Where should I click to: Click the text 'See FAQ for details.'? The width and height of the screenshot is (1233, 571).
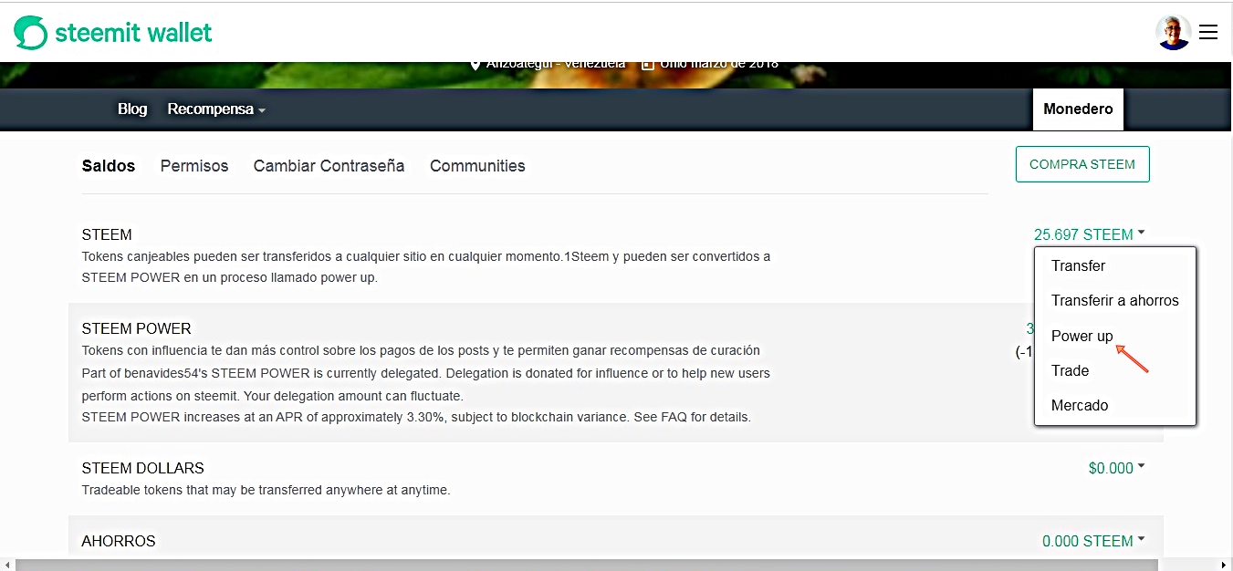[x=690, y=417]
